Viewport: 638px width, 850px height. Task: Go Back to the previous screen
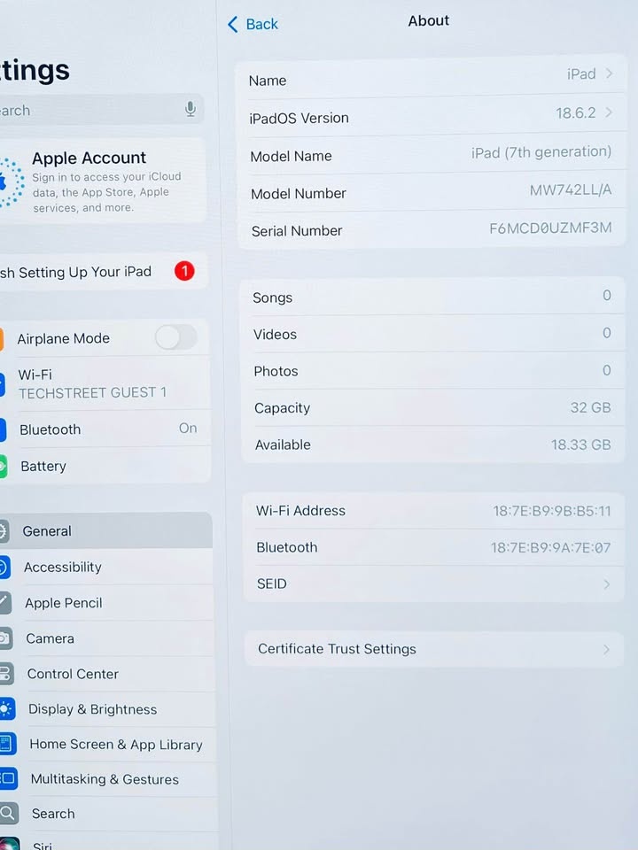pos(253,24)
